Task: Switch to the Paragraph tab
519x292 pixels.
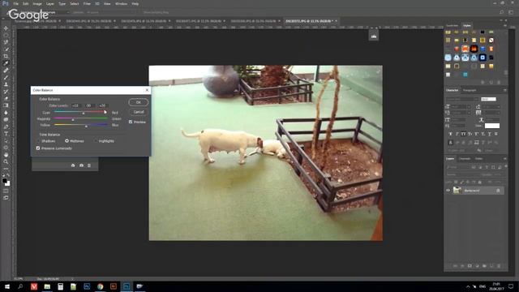Action: (x=470, y=90)
